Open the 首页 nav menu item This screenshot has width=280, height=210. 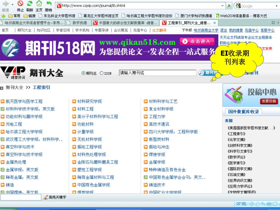tap(5, 30)
